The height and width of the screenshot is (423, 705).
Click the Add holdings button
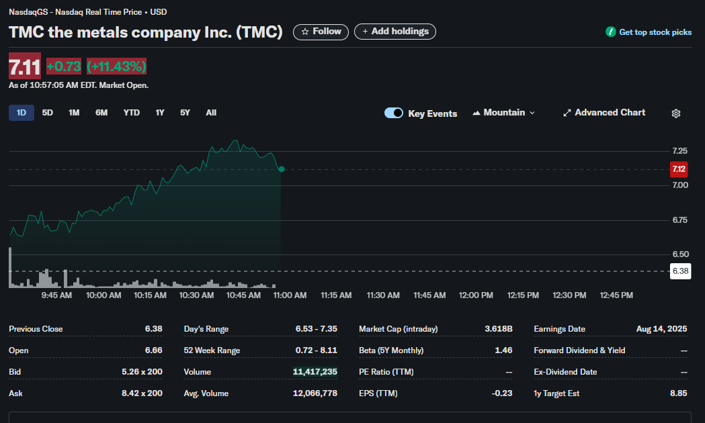tap(395, 32)
